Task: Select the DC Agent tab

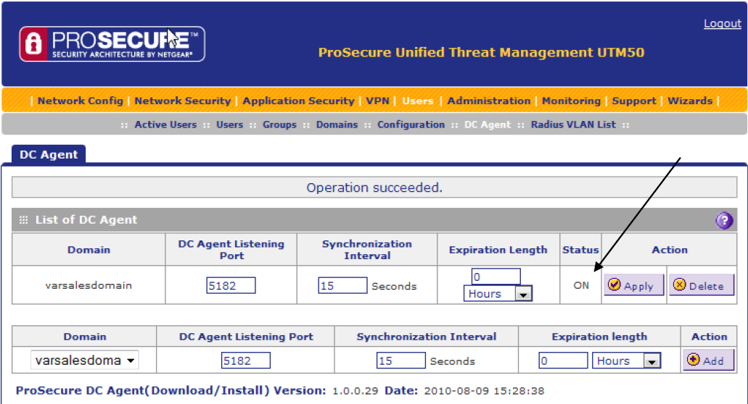Action: click(49, 155)
